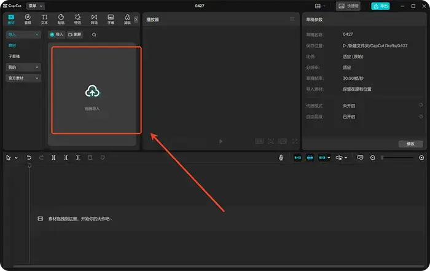This screenshot has height=271, width=430.
Task: Click the 未开启 proxy mode status
Action: 348,106
